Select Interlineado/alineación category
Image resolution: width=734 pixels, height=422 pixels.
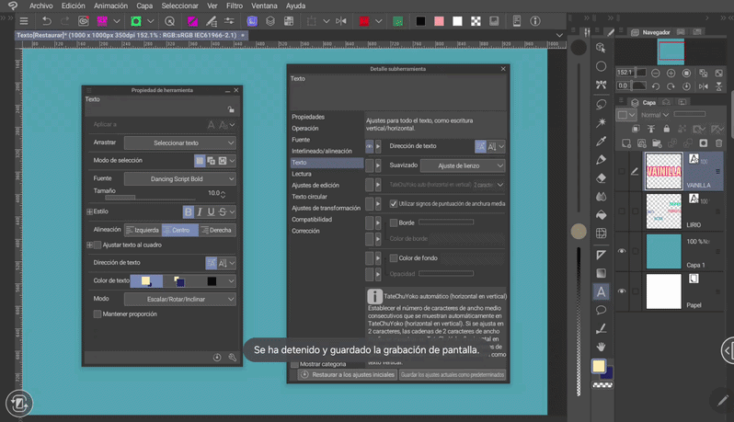pos(322,151)
